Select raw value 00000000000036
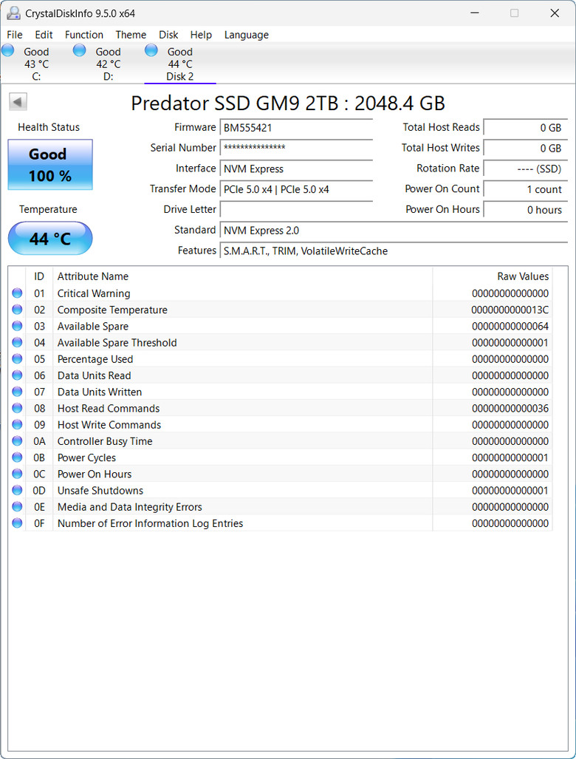This screenshot has height=759, width=576. 510,409
